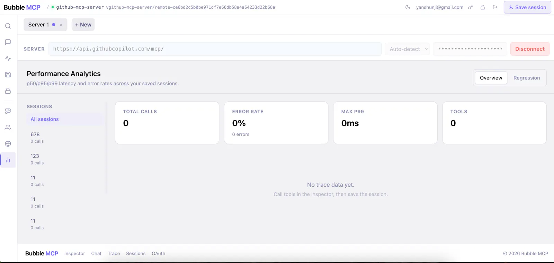Viewport: 554px width, 263px height.
Task: Add a new server with + New
Action: (83, 25)
